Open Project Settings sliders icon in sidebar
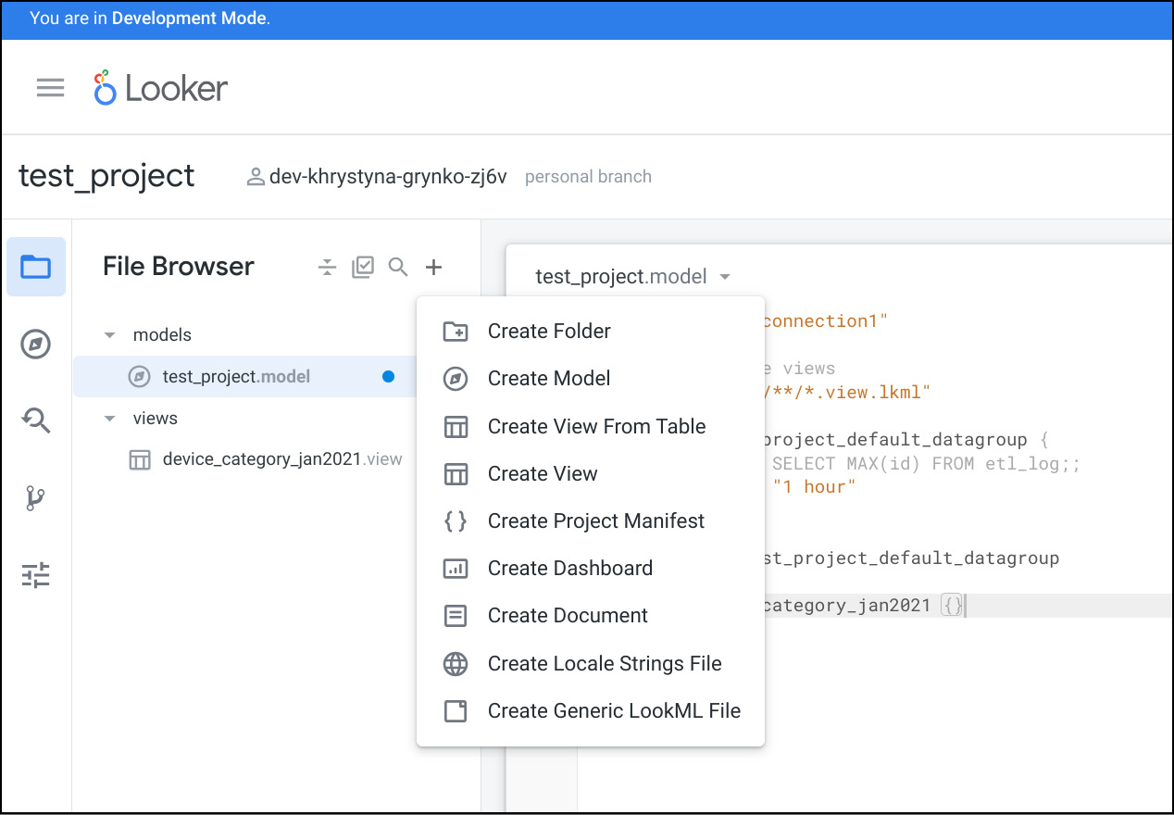The width and height of the screenshot is (1174, 815). 36,575
